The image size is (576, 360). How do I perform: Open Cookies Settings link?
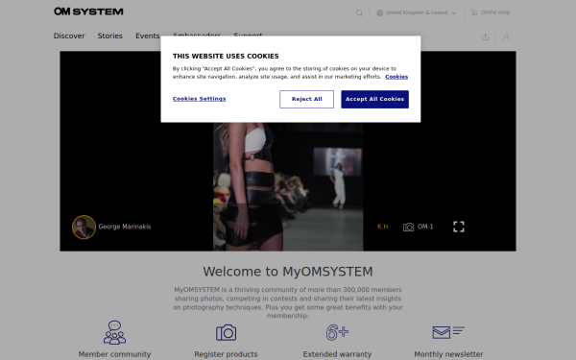pos(199,99)
